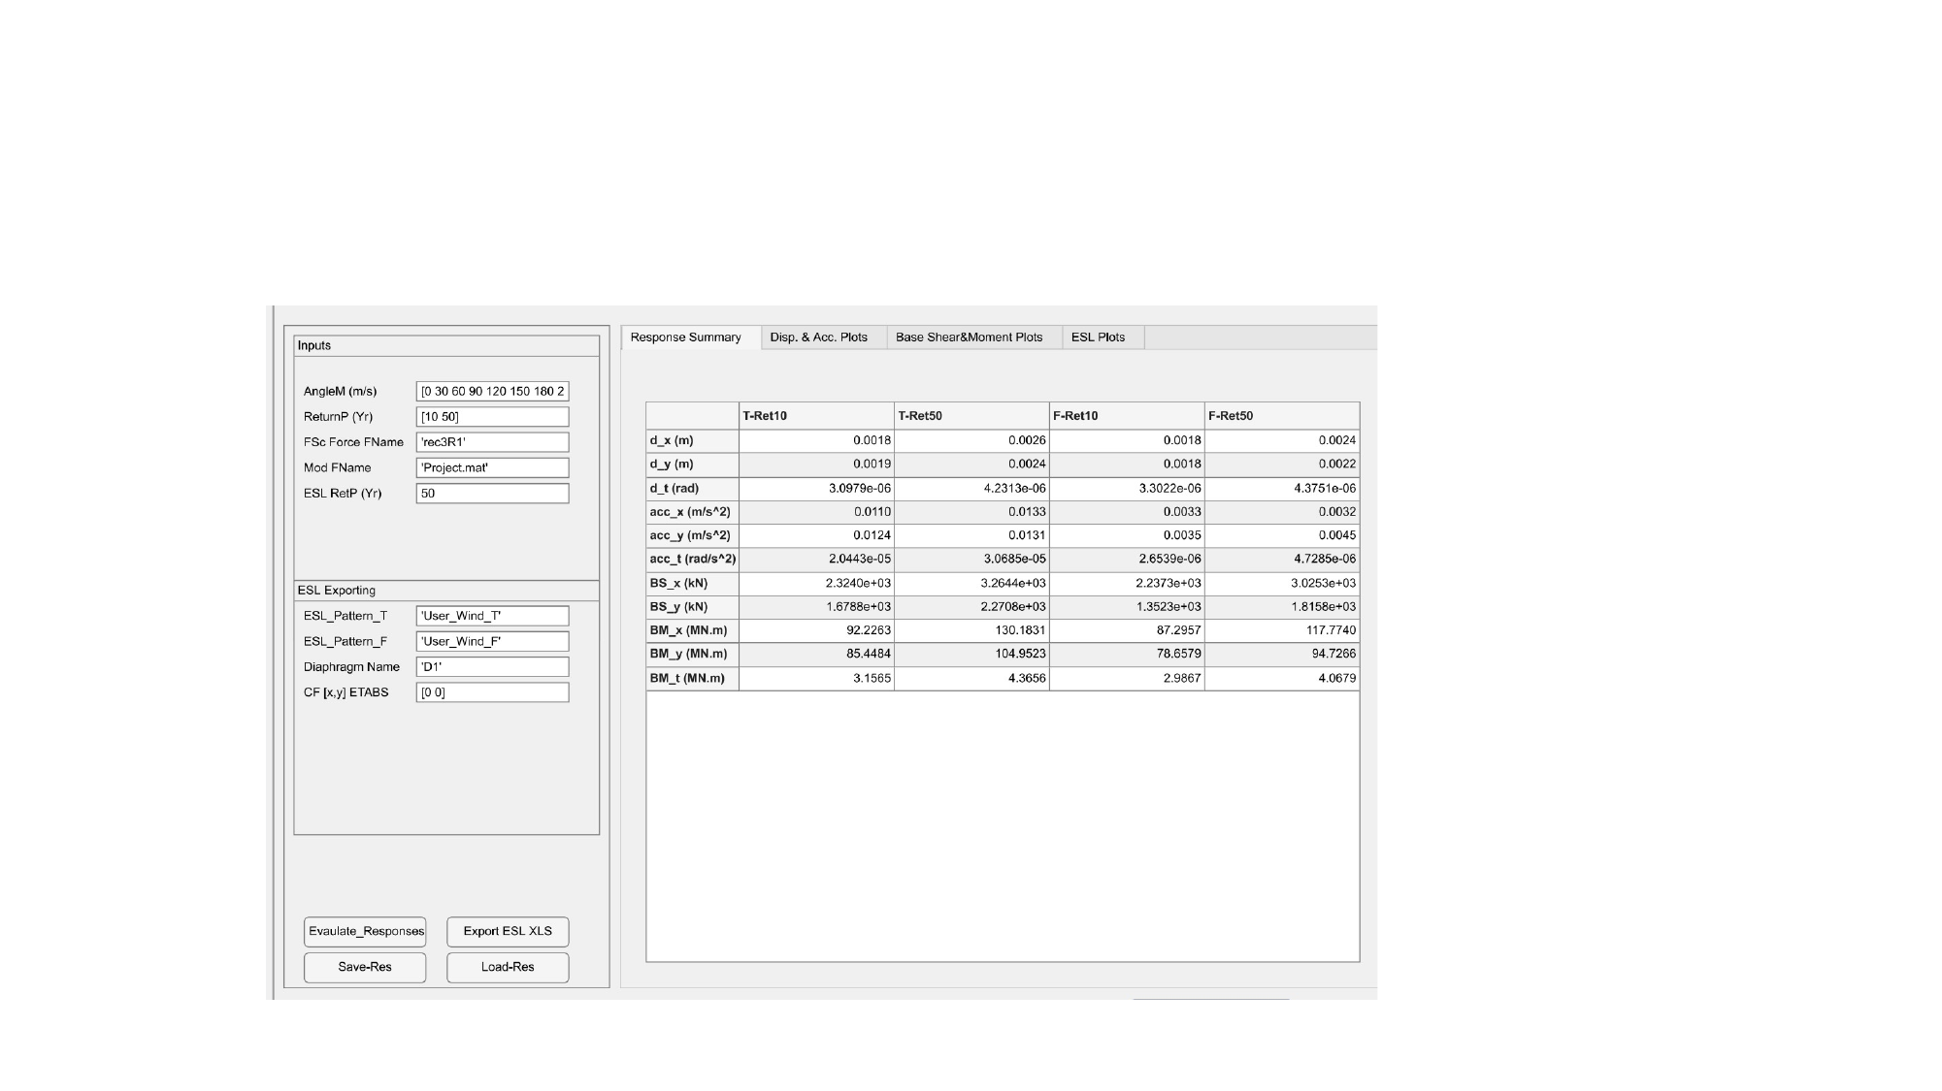Click the ReturnP (Yr) input box
Screen dimensions: 1942x1091
(492, 417)
